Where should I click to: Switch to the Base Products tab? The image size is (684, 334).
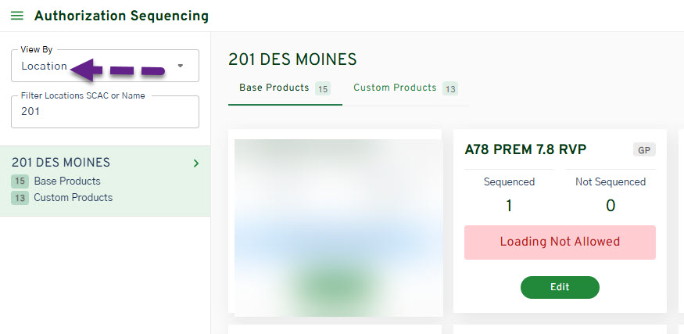(x=274, y=88)
